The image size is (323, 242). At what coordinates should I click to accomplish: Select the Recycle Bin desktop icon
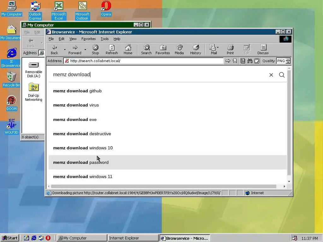11,79
